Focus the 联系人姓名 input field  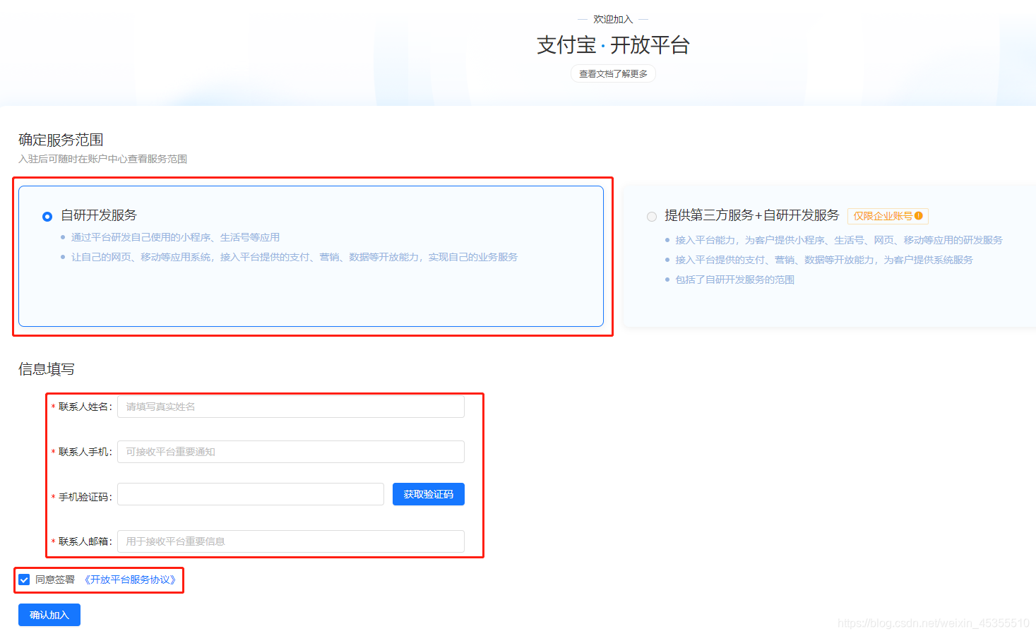point(291,407)
